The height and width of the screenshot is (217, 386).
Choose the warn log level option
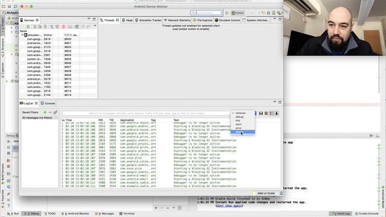[x=242, y=124]
